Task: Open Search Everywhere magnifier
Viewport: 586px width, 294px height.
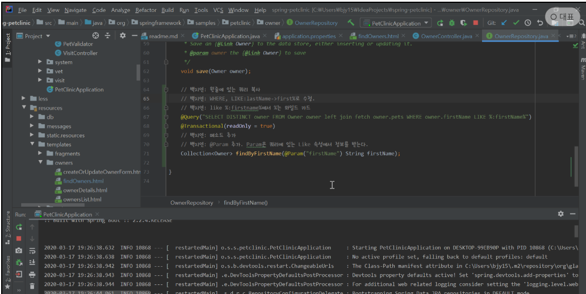Action: pyautogui.click(x=581, y=23)
